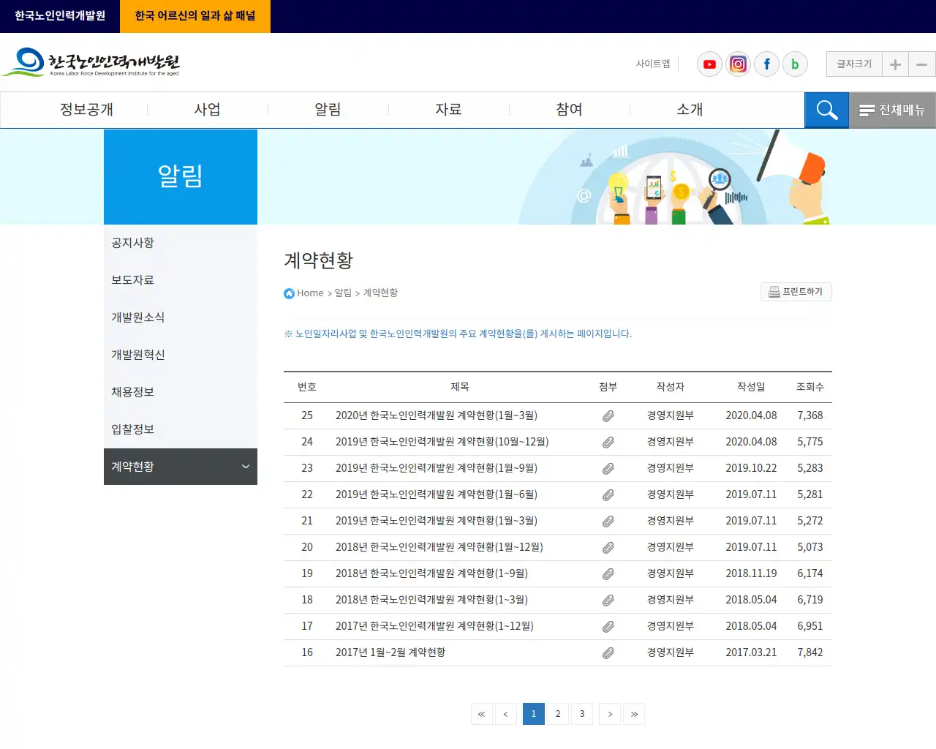Open 2018년 계약현황(1~3월) post

[431, 600]
